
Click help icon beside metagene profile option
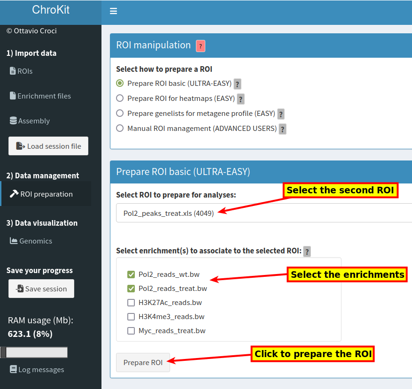(281, 114)
